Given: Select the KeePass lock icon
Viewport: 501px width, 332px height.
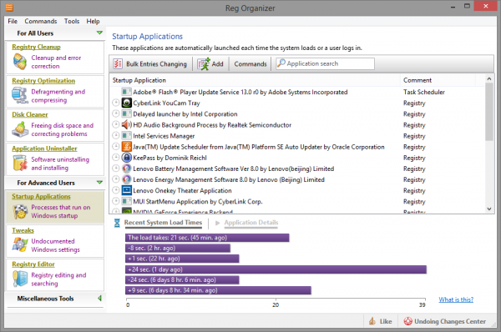Looking at the screenshot, I should pos(127,158).
